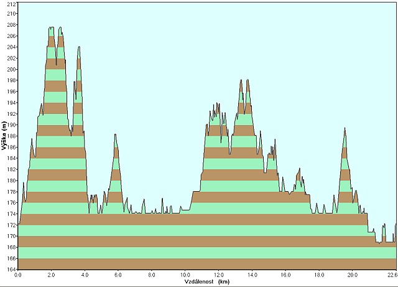
Task: Click the highest peak near 2 km
Action: click(52, 28)
